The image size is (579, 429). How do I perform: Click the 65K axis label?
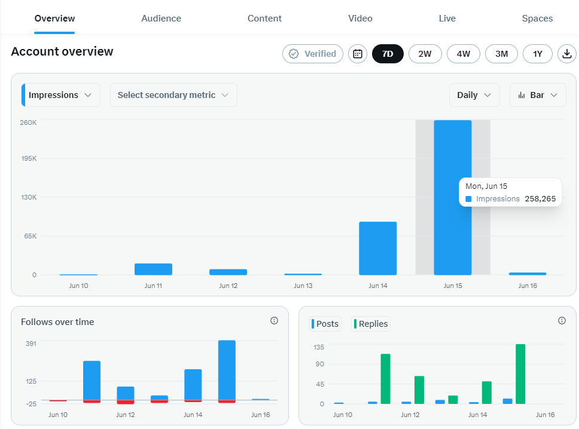click(31, 236)
